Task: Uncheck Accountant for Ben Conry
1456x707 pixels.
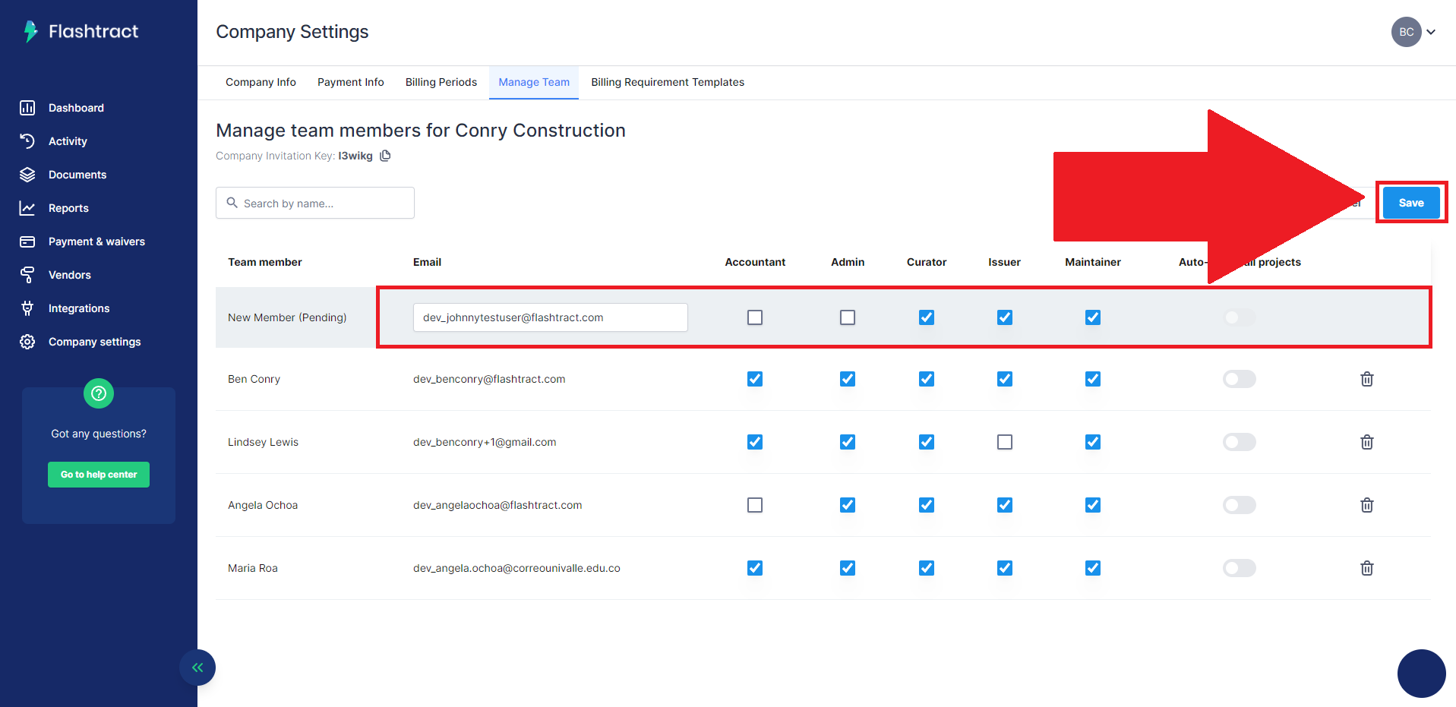Action: pos(755,379)
